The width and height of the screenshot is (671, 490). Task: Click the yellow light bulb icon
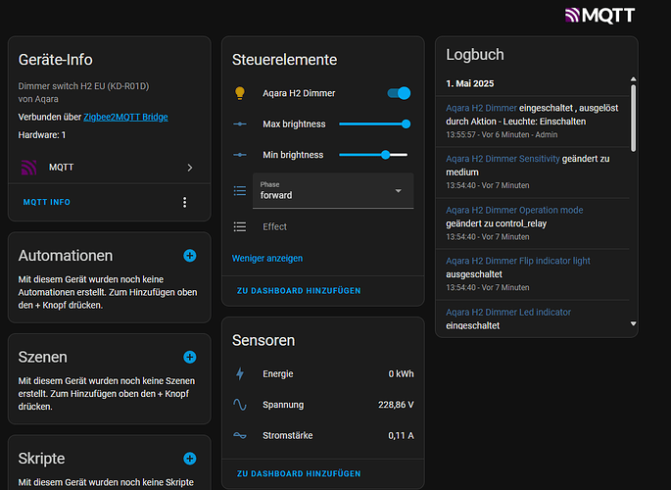[240, 93]
